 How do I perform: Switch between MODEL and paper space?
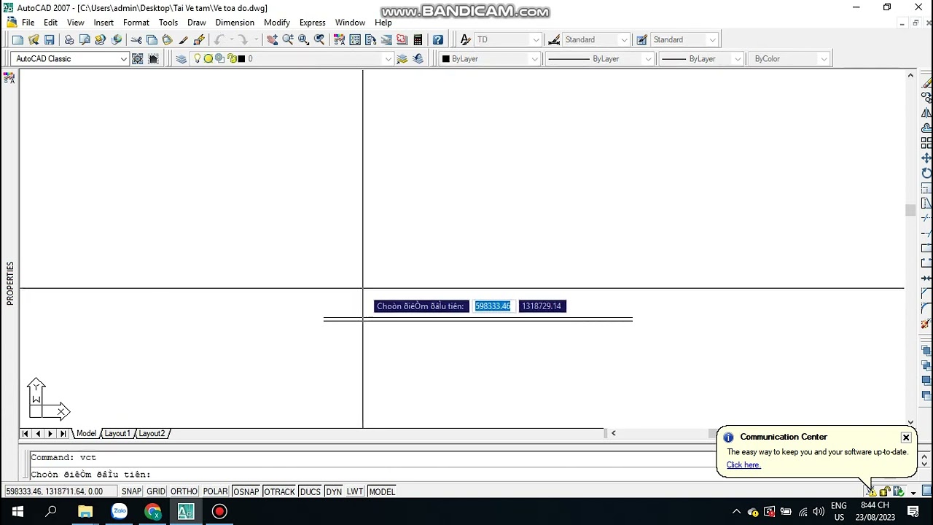coord(382,491)
